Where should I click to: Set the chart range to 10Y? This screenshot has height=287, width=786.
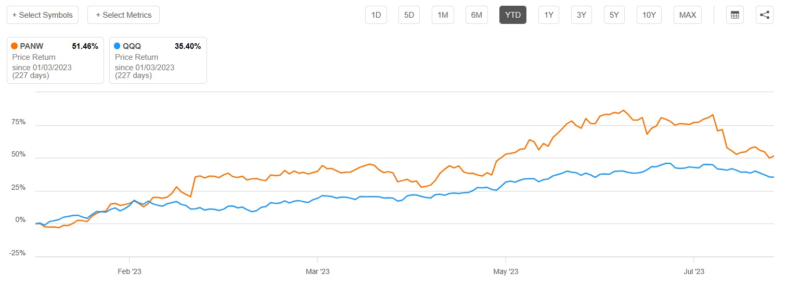[x=649, y=15]
